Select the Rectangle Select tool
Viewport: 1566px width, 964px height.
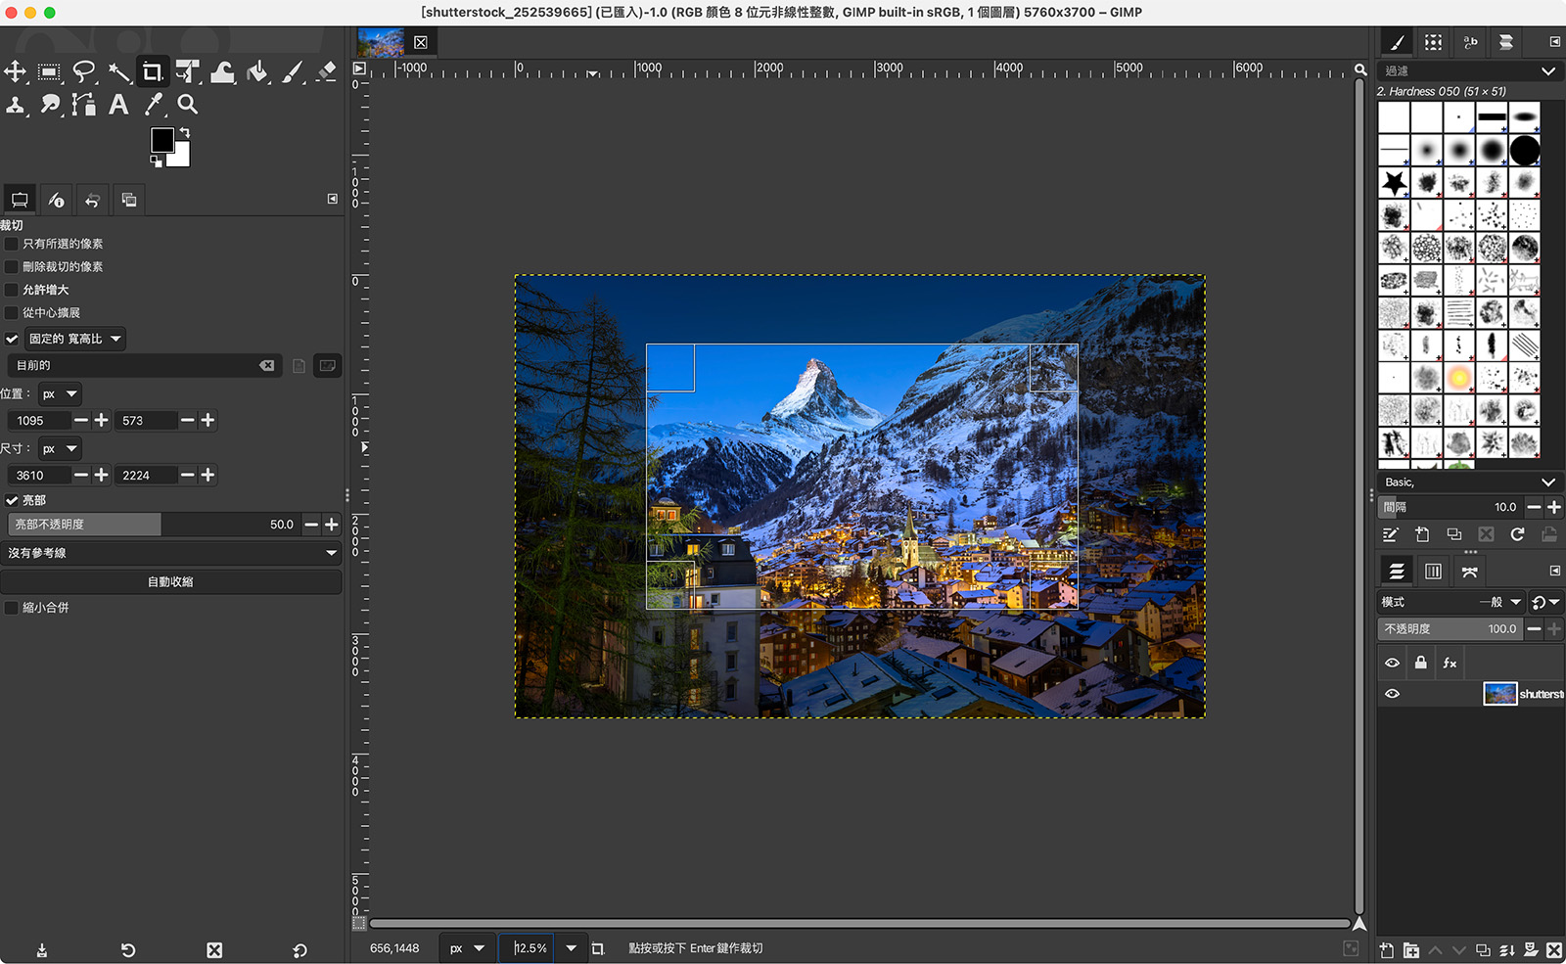click(49, 71)
